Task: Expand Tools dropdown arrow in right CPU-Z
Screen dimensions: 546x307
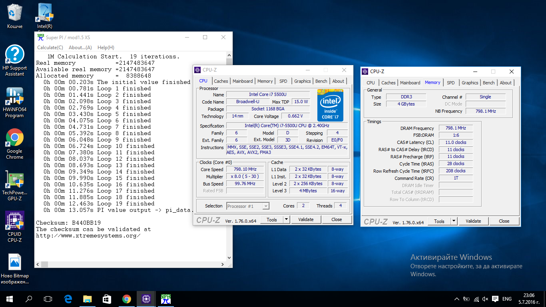Action: click(x=454, y=221)
